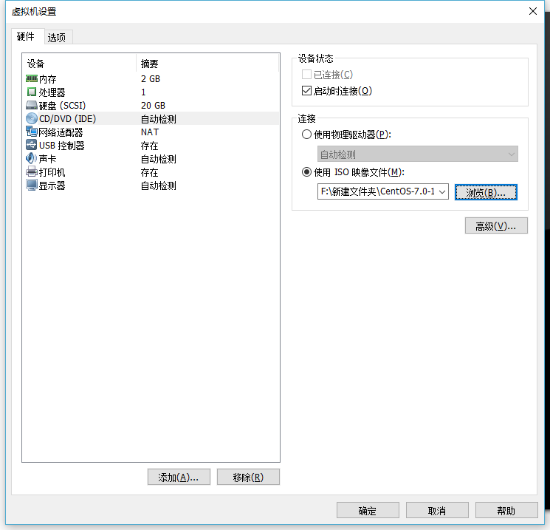This screenshot has width=550, height=530.
Task: Click the sound card (声卡) speaker icon
Action: pos(32,158)
